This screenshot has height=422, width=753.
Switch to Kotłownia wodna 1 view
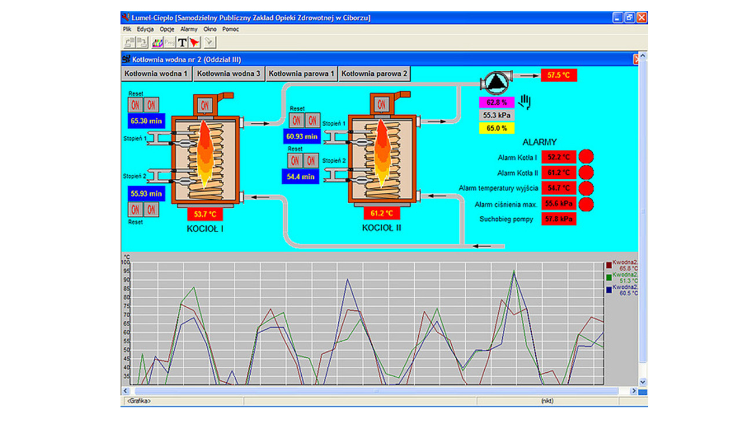tap(156, 74)
